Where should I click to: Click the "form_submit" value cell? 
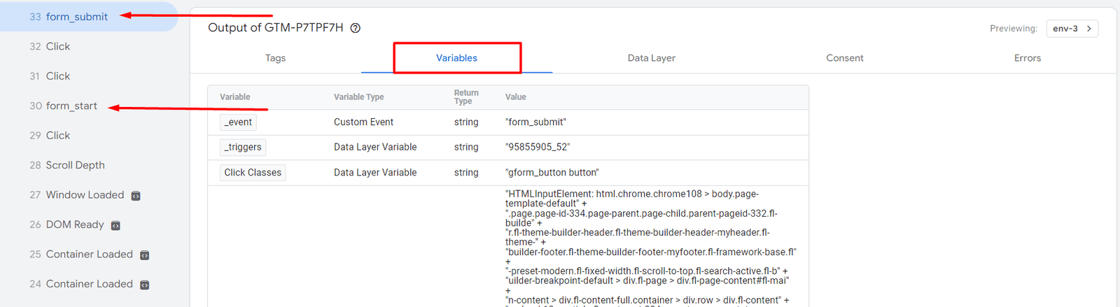click(x=535, y=122)
